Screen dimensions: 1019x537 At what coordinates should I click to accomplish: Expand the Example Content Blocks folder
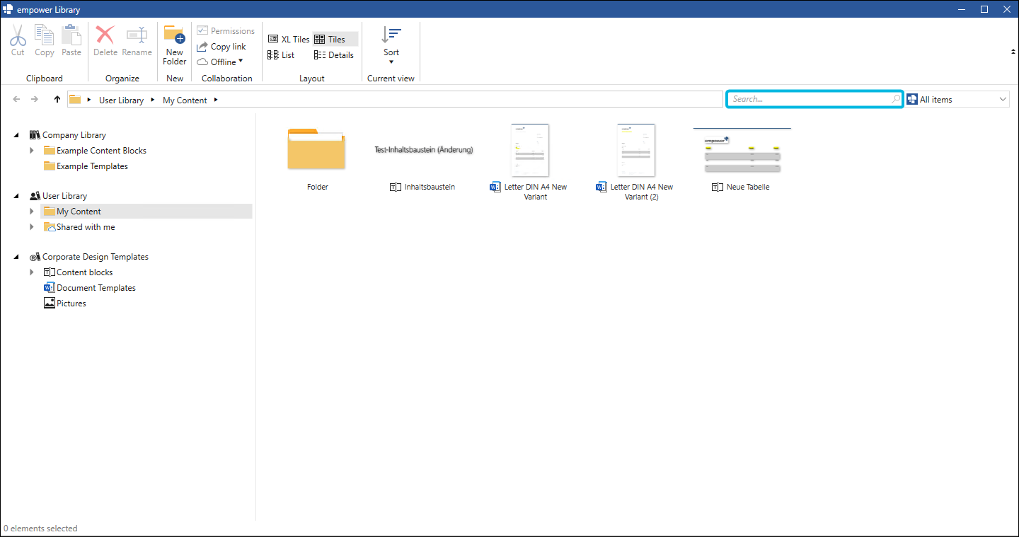point(32,151)
